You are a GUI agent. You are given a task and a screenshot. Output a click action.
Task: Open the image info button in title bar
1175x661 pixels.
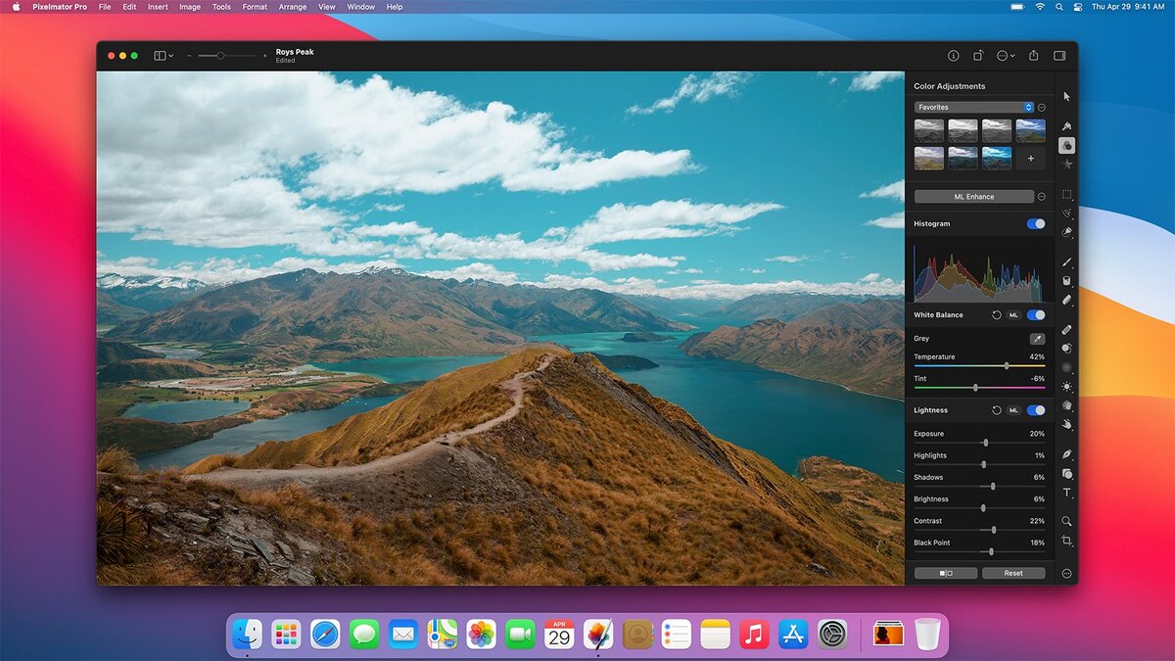point(953,56)
